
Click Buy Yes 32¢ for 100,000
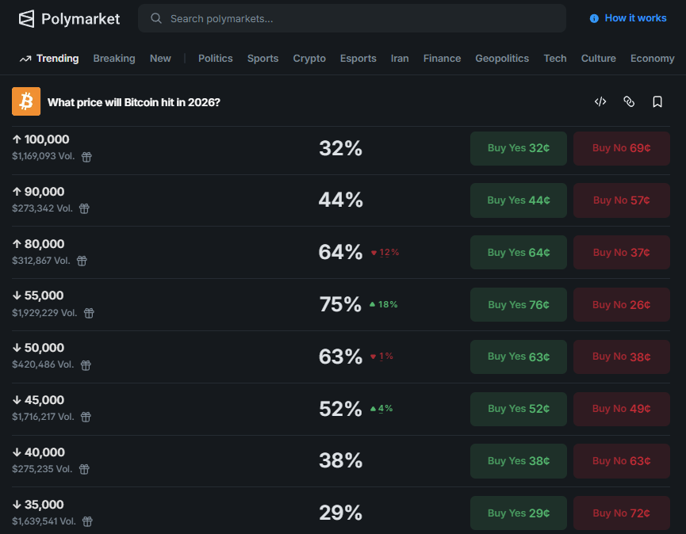[x=519, y=148]
